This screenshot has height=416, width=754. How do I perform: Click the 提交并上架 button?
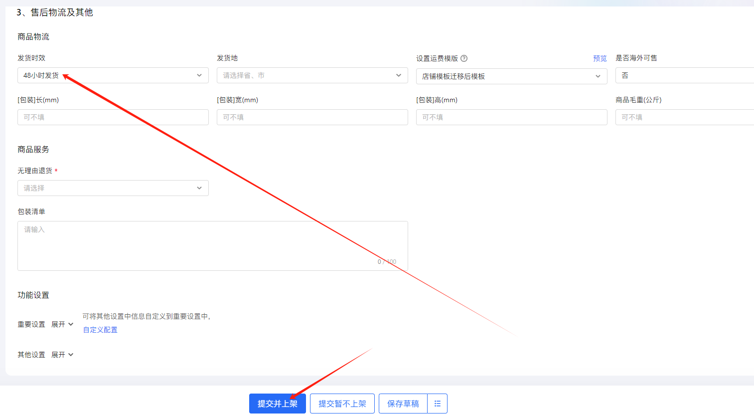[277, 404]
